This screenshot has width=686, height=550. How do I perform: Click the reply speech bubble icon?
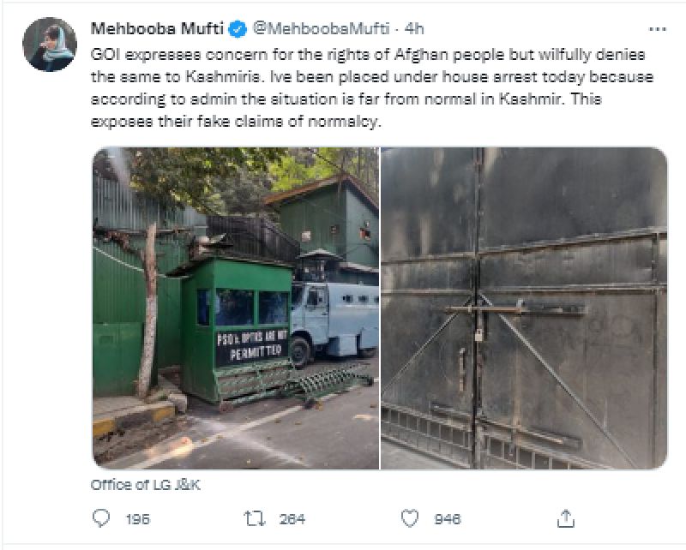[100, 518]
